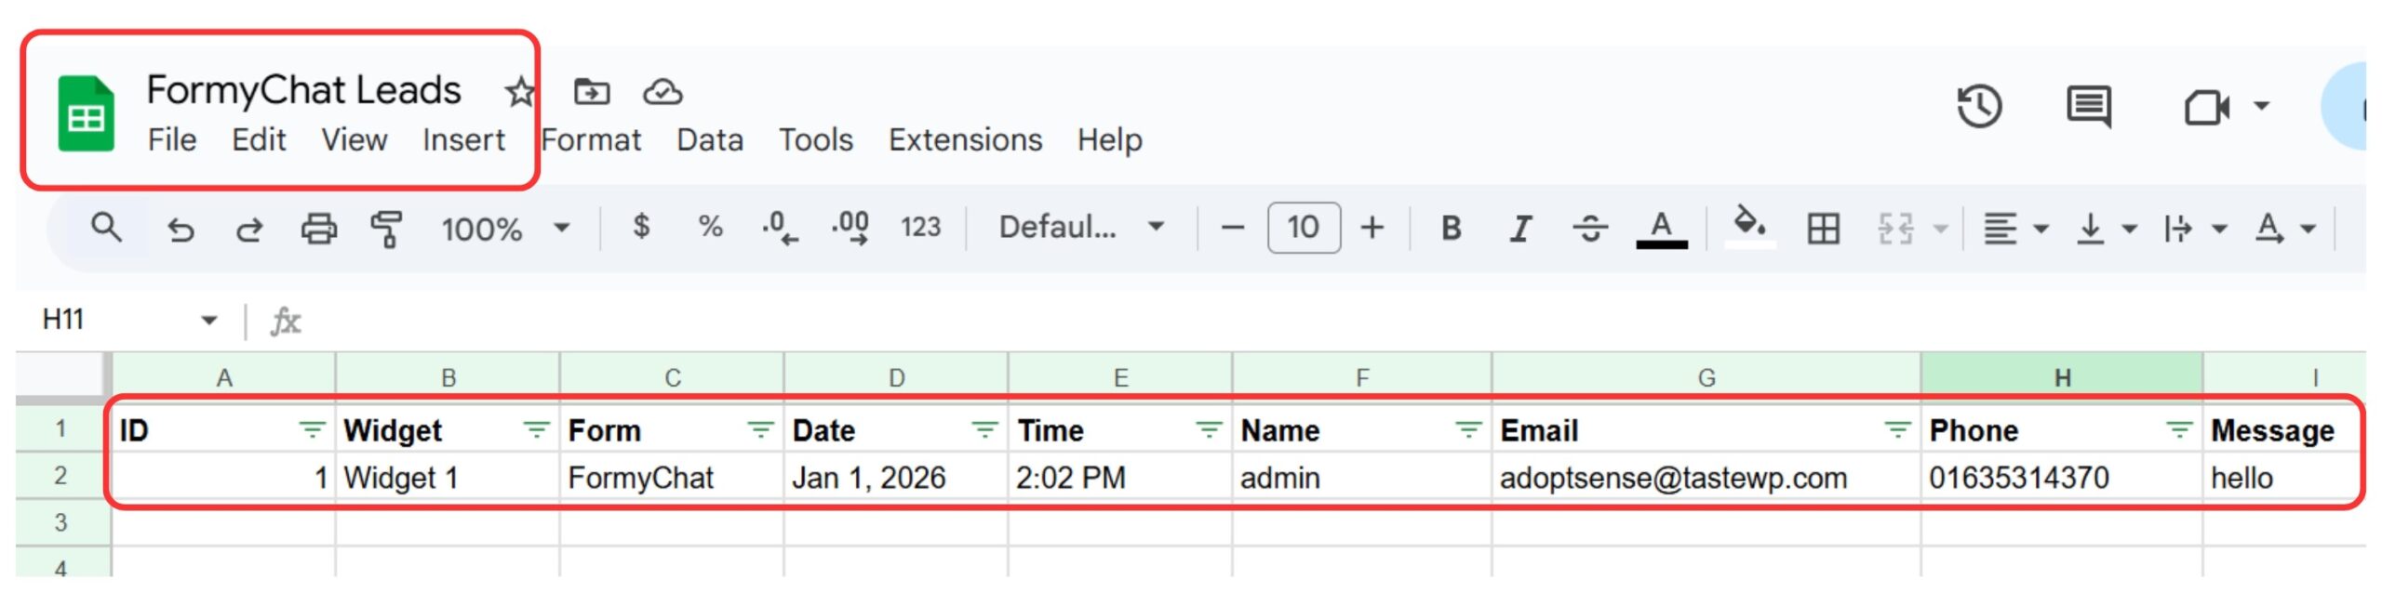Open the Help menu
Image resolution: width=2382 pixels, height=605 pixels.
pyautogui.click(x=1109, y=139)
